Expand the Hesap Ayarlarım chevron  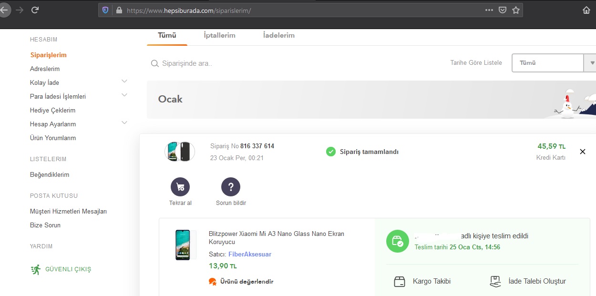[124, 123]
